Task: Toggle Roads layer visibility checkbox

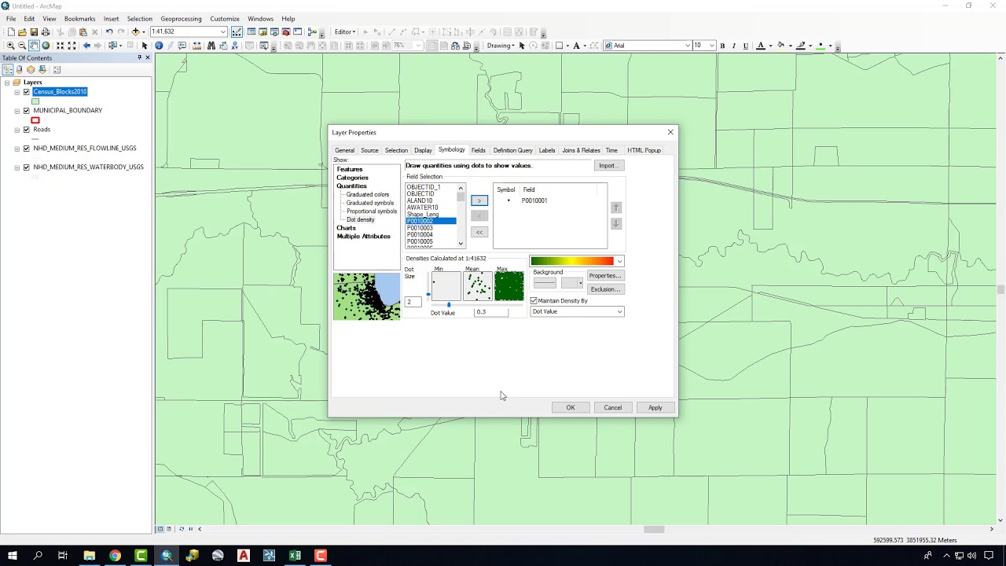Action: 27,130
